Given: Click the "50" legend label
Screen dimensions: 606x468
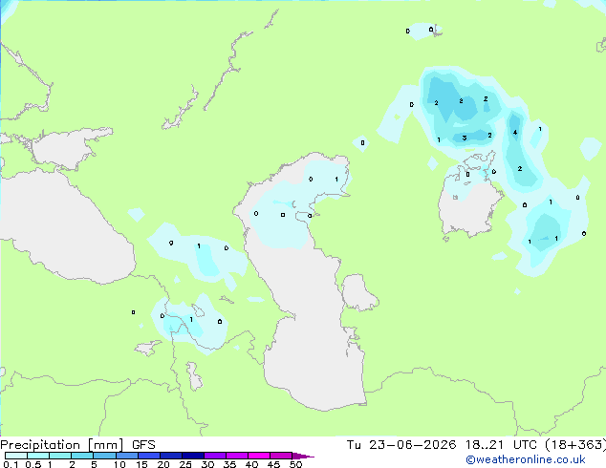Looking at the screenshot, I should pyautogui.click(x=295, y=464).
